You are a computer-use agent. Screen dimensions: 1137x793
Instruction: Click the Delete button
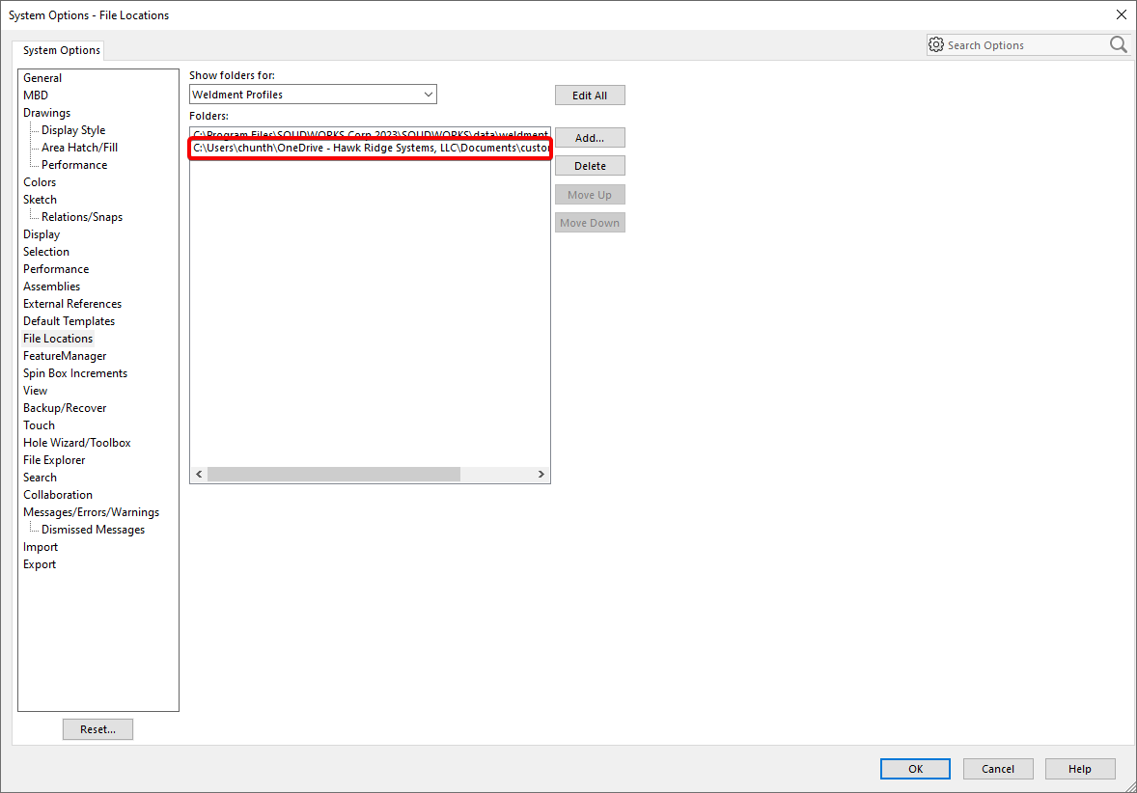click(x=590, y=166)
